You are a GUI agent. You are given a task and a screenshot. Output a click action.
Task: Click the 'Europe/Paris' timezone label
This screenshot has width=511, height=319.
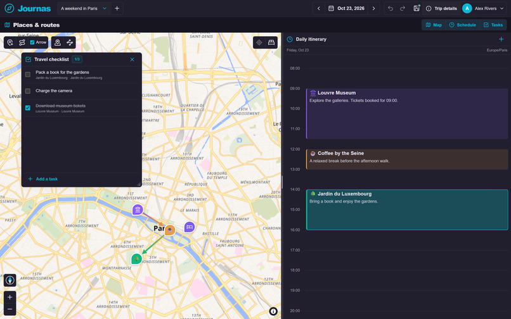tap(496, 50)
